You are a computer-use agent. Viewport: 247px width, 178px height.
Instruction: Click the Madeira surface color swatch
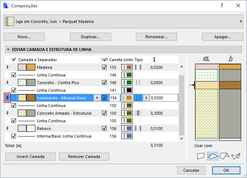(31, 67)
